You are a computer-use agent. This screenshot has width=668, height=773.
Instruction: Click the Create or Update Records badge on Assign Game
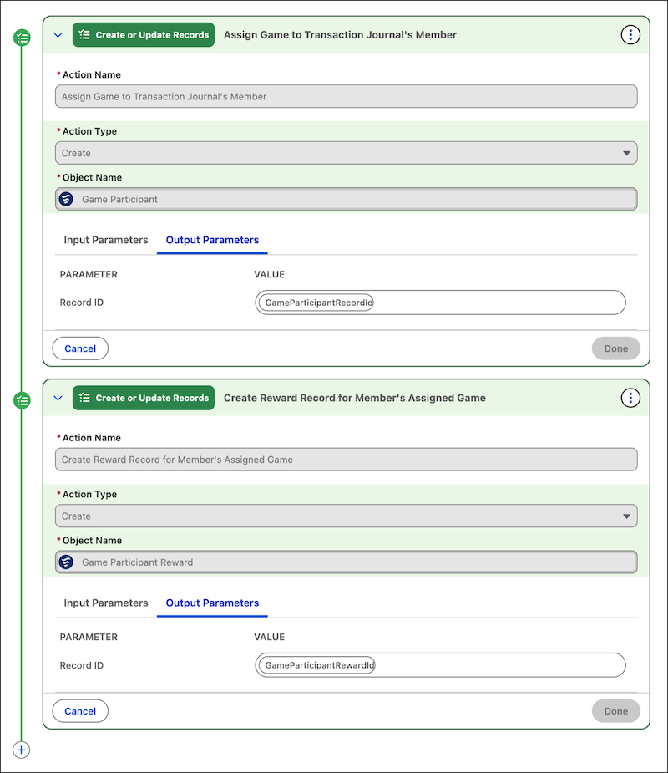(x=144, y=35)
